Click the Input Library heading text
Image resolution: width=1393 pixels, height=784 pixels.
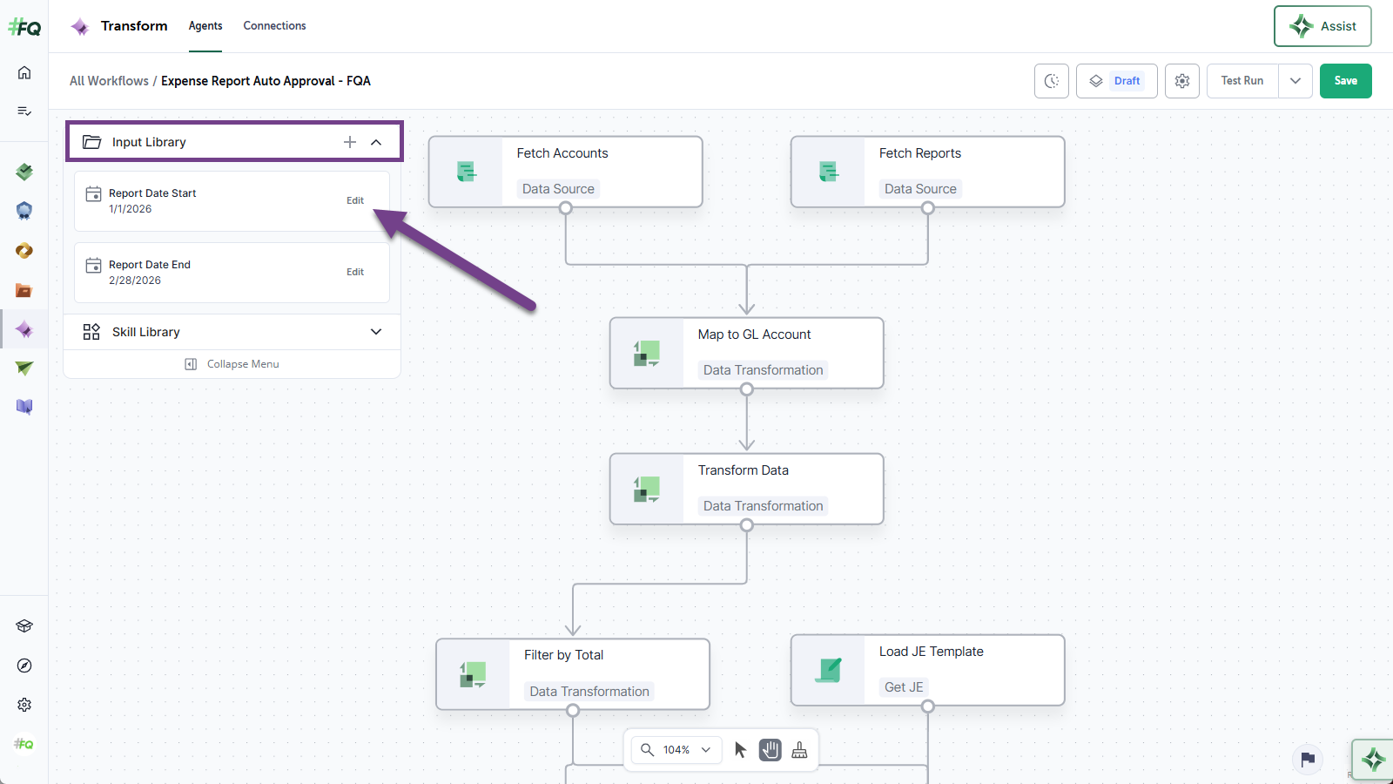click(x=149, y=142)
